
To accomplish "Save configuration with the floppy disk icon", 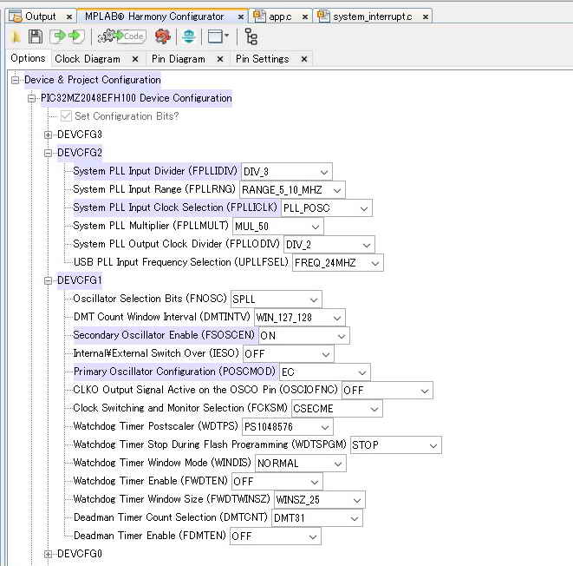I will (36, 36).
